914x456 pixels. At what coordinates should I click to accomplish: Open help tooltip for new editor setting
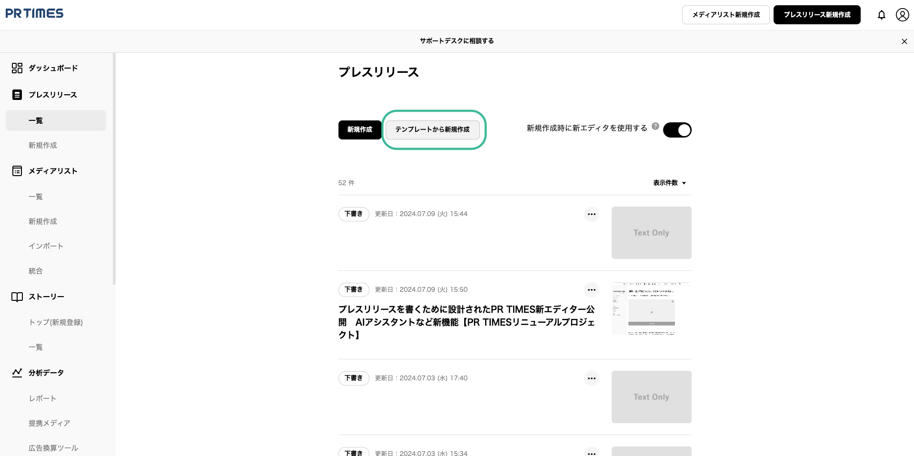click(x=656, y=127)
